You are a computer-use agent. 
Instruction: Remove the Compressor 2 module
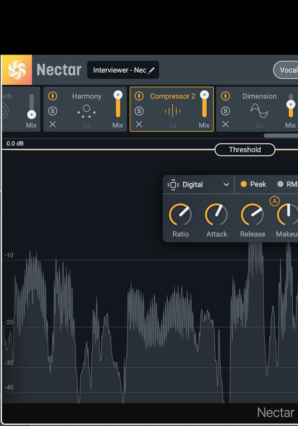point(139,124)
